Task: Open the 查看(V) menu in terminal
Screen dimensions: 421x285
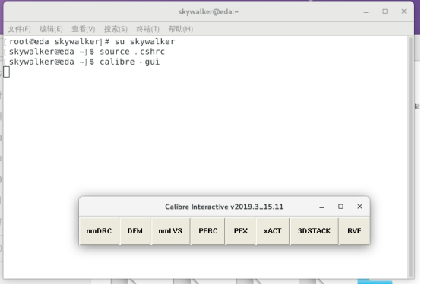Action: [x=84, y=29]
